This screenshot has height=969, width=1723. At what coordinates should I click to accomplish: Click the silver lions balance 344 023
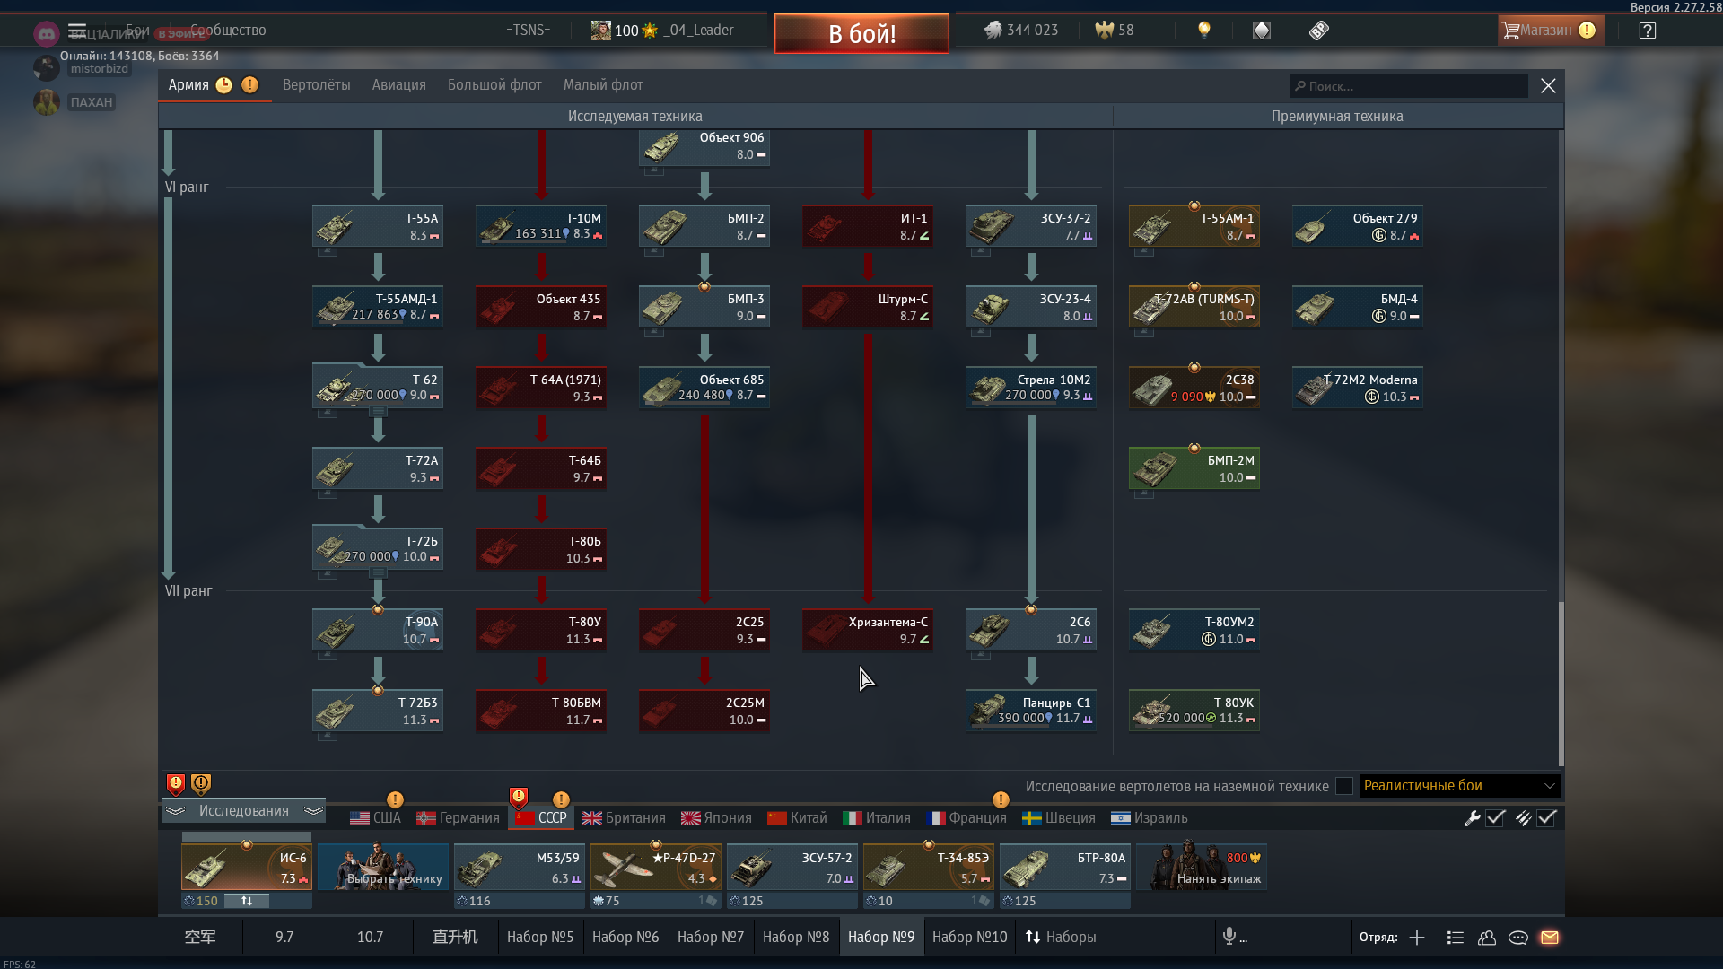pyautogui.click(x=1021, y=30)
